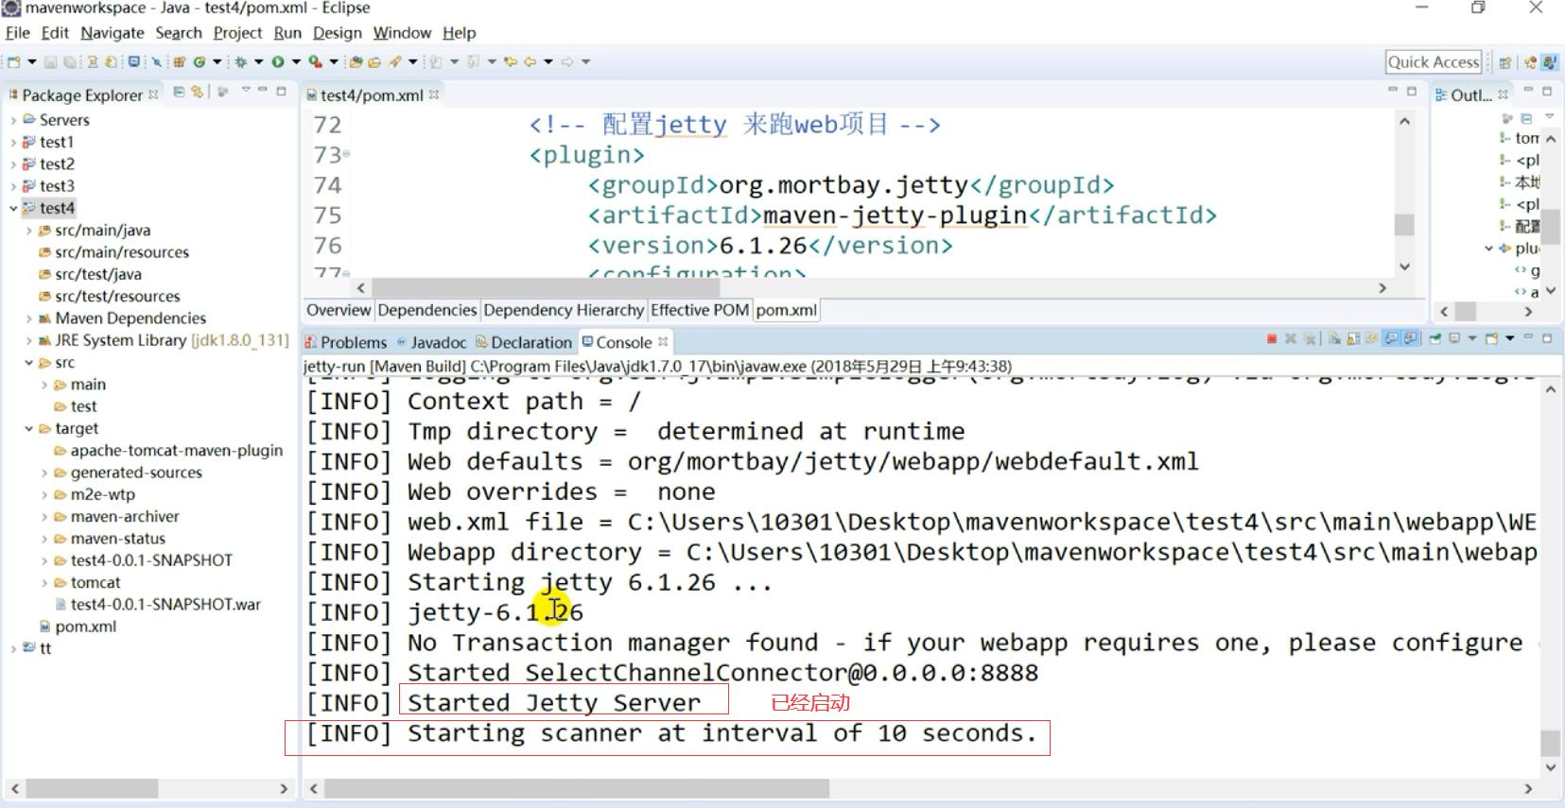Clear the Console output icon
The width and height of the screenshot is (1565, 808).
pos(1334,338)
